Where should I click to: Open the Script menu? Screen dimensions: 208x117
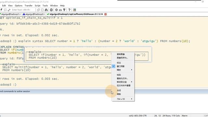38,6
